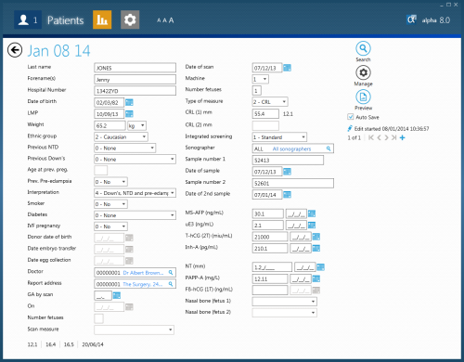The height and width of the screenshot is (362, 464).
Task: Select the smallest A font size
Action: 159,20
